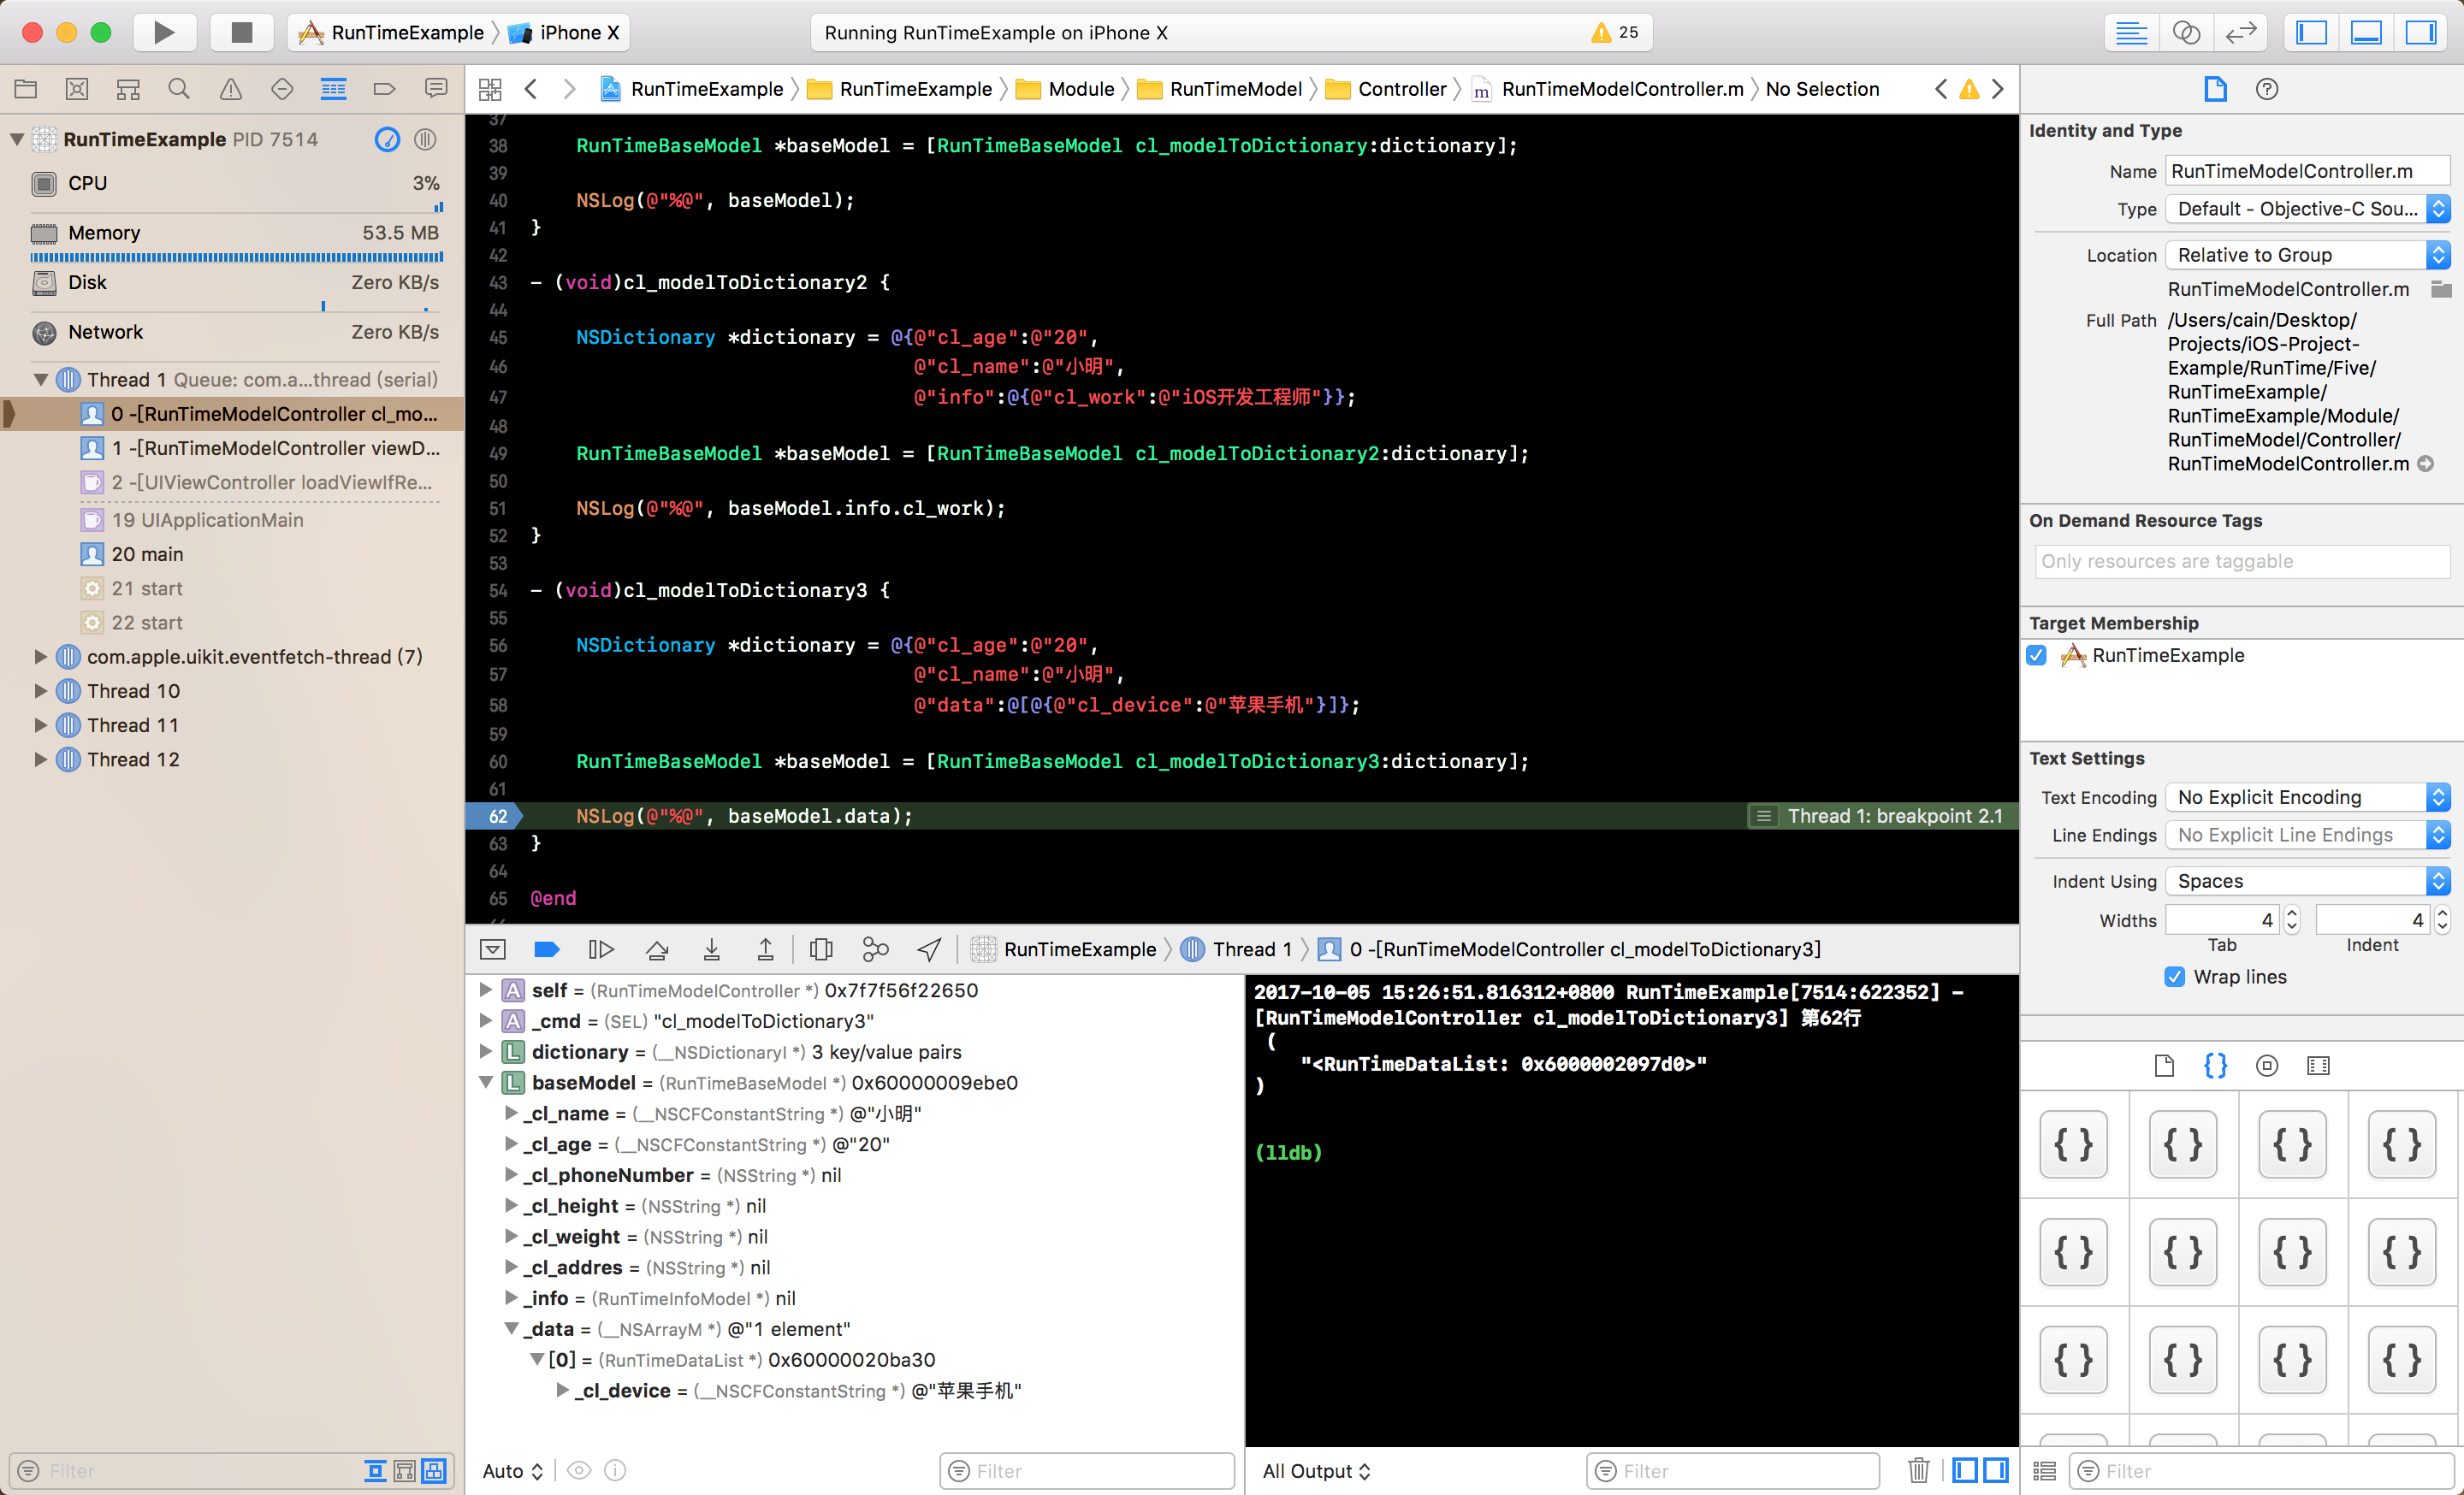
Task: Open the All Output console selector
Action: 1315,1470
